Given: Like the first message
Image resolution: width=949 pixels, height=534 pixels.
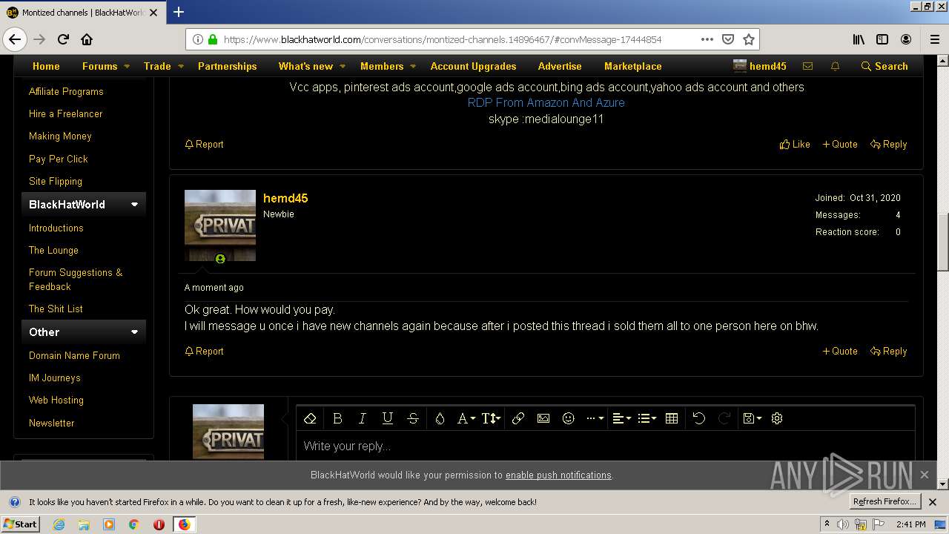Looking at the screenshot, I should (x=795, y=144).
